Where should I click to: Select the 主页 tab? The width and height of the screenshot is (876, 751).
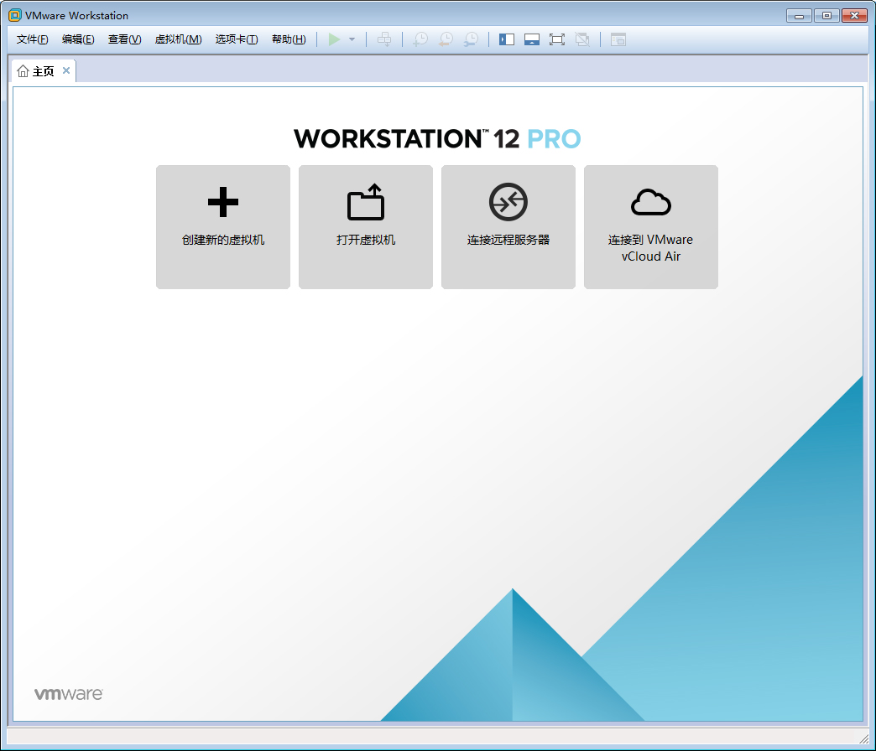[x=41, y=70]
